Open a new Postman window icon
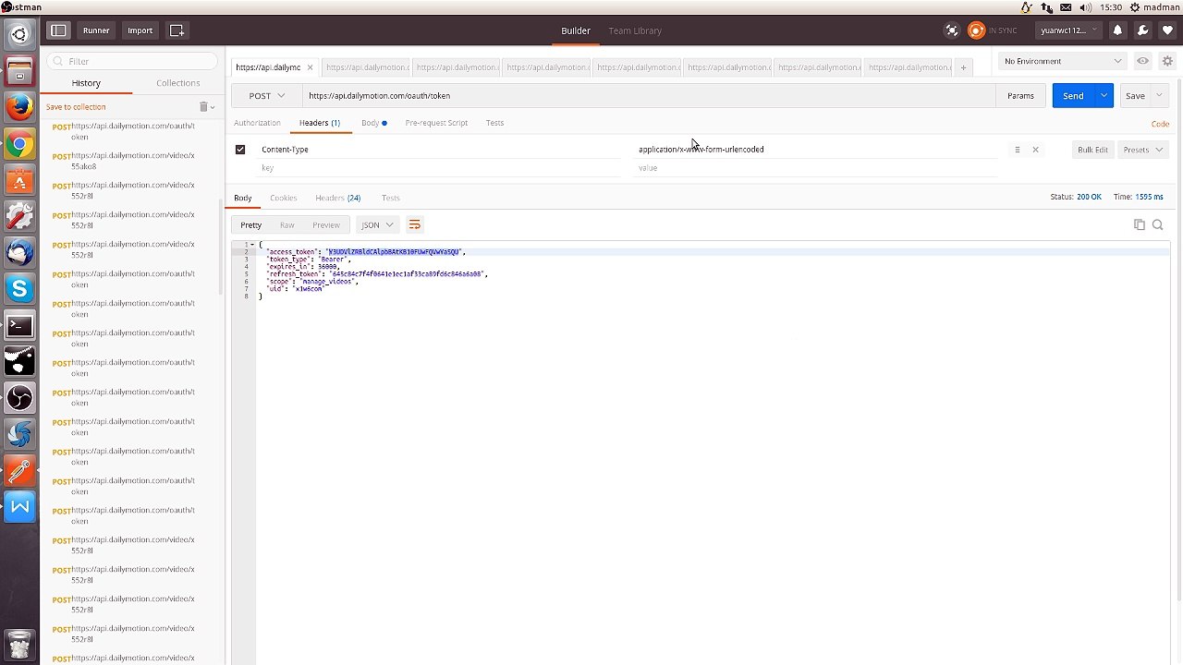 coord(177,30)
